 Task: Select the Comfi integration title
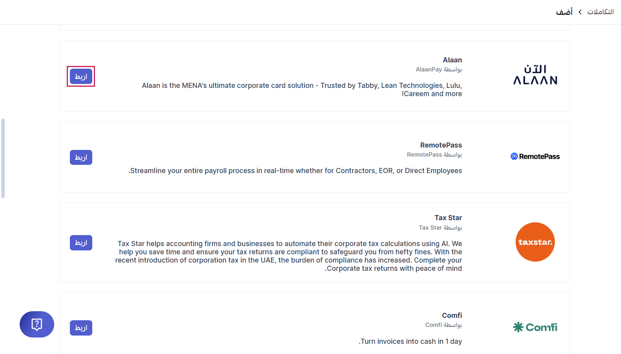click(x=452, y=316)
